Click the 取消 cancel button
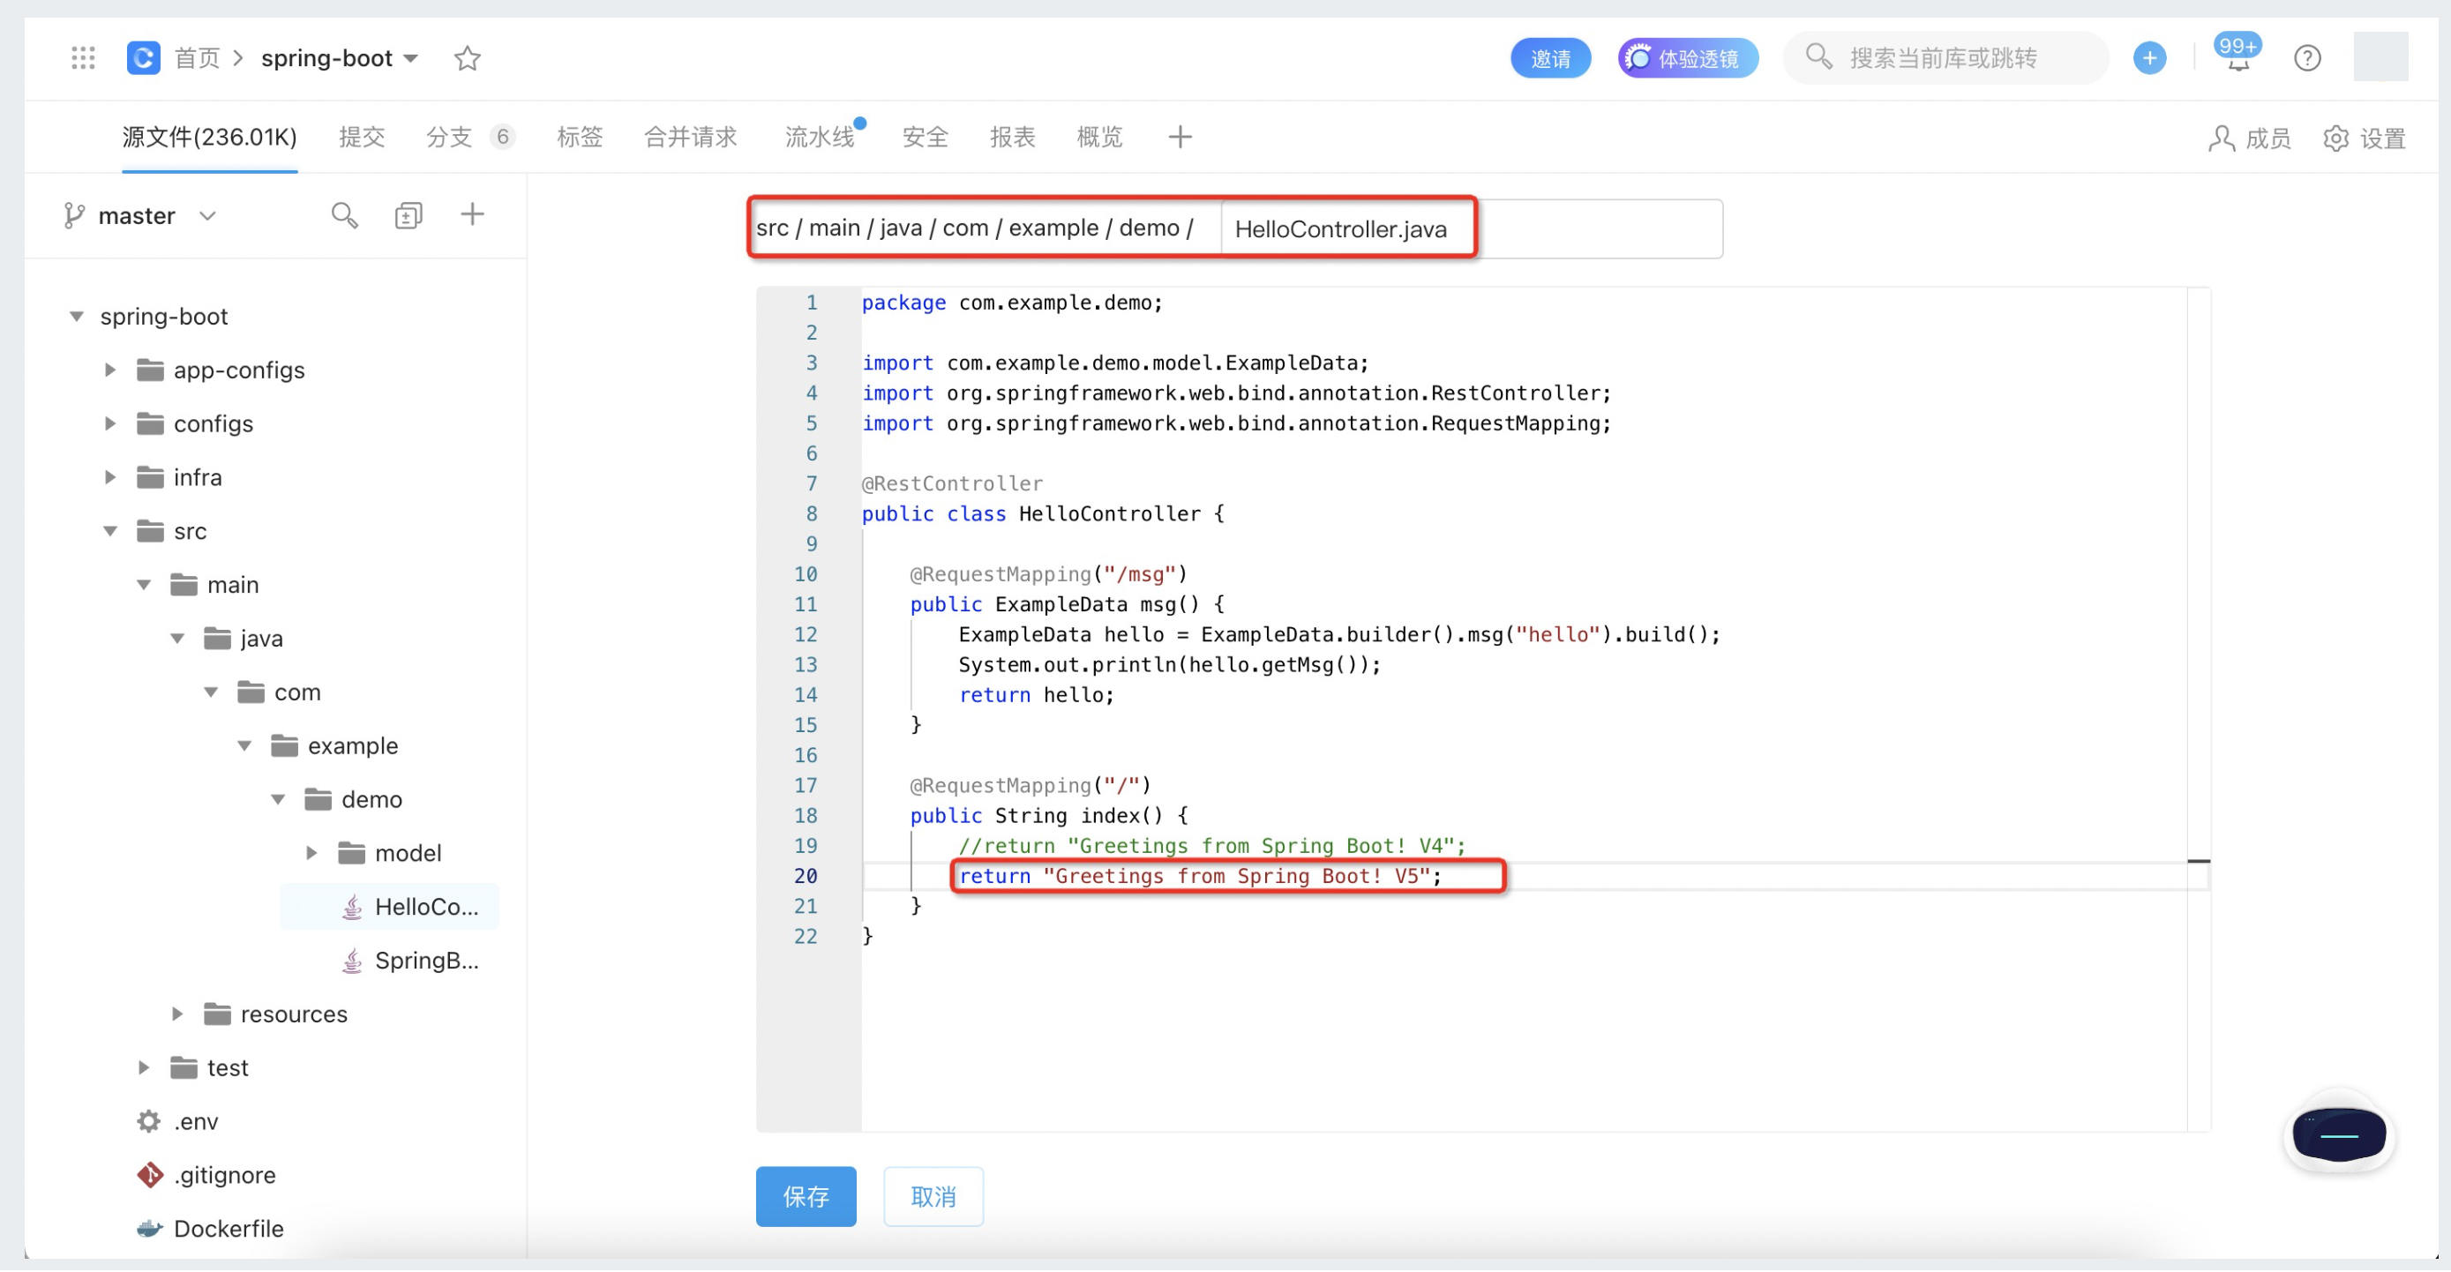This screenshot has height=1272, width=2451. [933, 1198]
